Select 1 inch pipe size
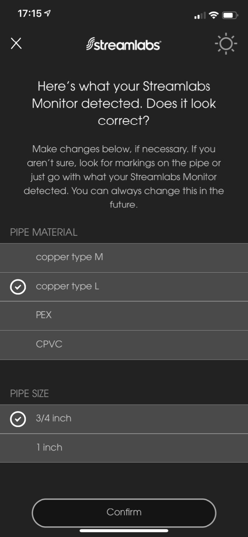 click(x=124, y=448)
